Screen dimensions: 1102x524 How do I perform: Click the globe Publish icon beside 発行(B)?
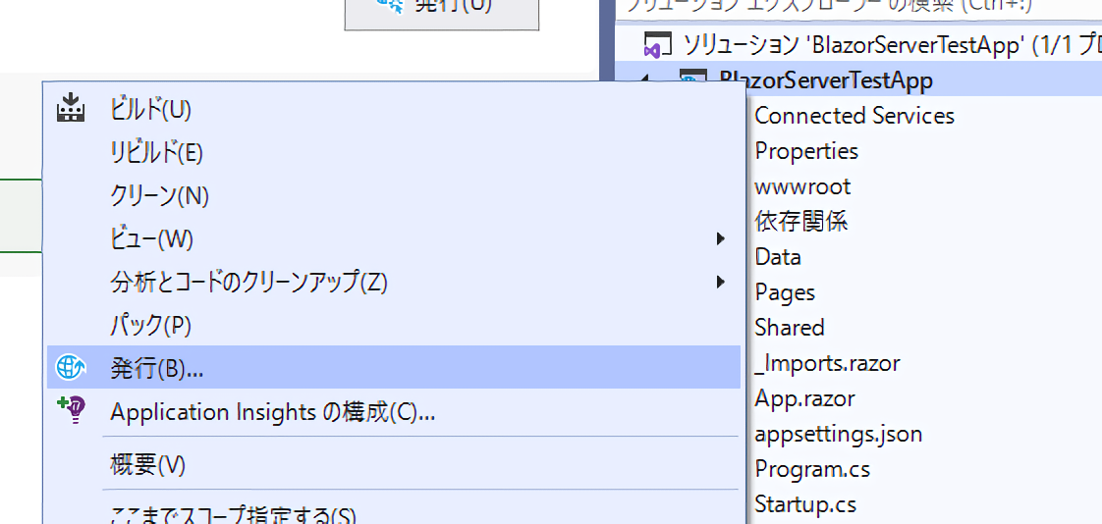tap(72, 368)
